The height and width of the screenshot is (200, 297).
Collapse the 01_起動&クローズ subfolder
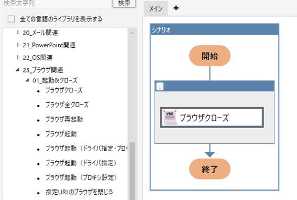27,80
